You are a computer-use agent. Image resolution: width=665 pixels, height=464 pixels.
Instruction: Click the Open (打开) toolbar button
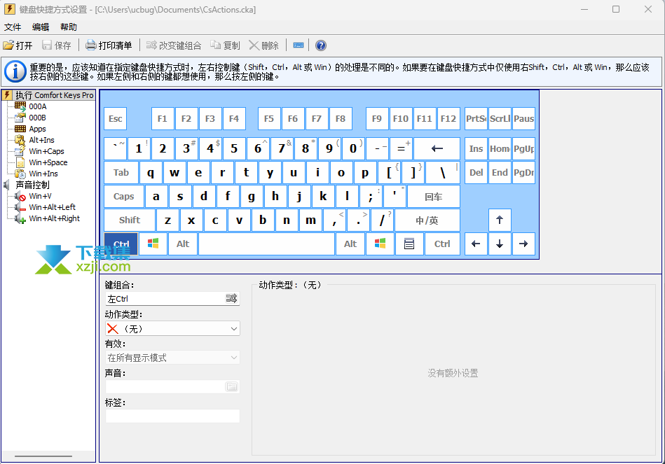[x=18, y=45]
